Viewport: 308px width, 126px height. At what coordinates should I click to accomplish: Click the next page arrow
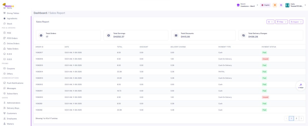(x=301, y=118)
